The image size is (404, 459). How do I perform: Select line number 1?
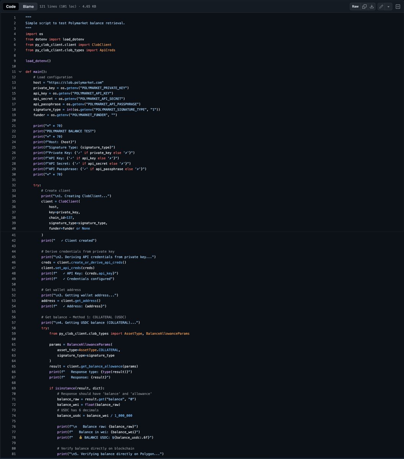15,18
